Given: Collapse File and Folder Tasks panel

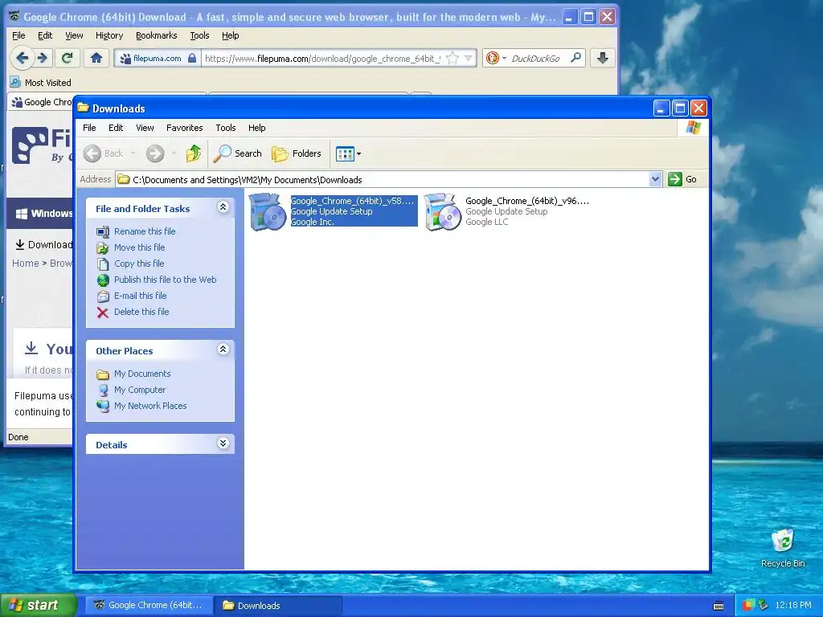Looking at the screenshot, I should click(x=223, y=207).
